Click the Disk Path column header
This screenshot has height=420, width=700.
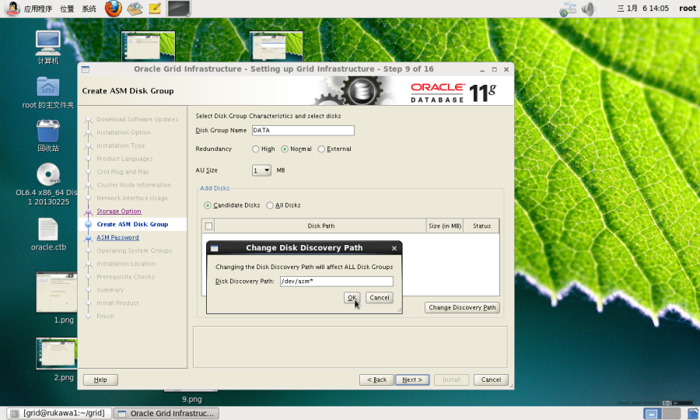tap(320, 226)
